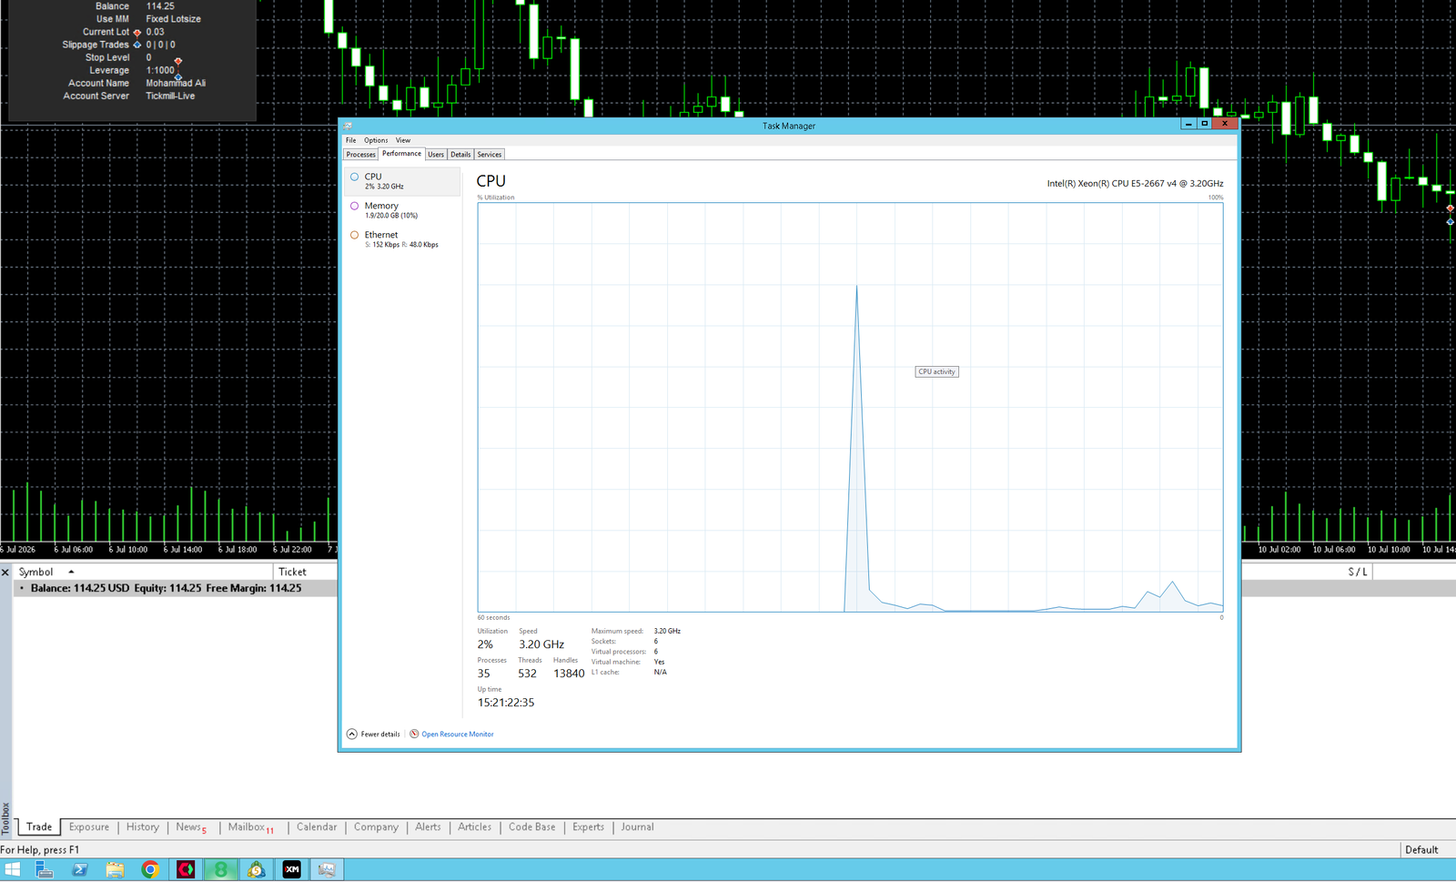1456x882 pixels.
Task: Switch to the green 8 taskbar app
Action: [220, 870]
